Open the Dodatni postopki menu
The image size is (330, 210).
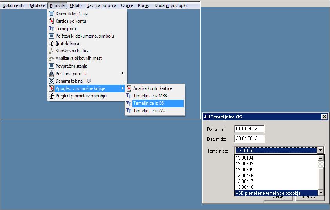pyautogui.click(x=170, y=5)
